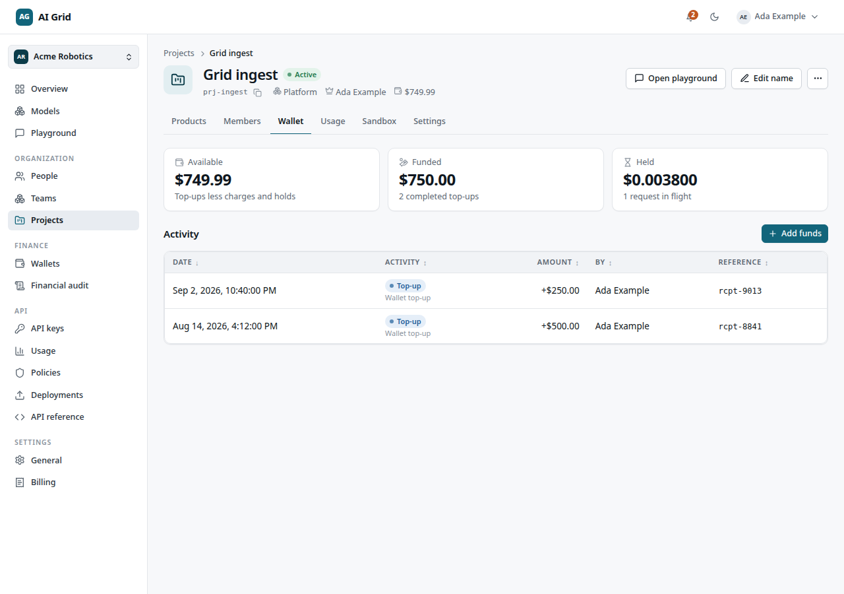Screen dimensions: 844x594
Task: Switch to Members tab
Action: pos(242,121)
